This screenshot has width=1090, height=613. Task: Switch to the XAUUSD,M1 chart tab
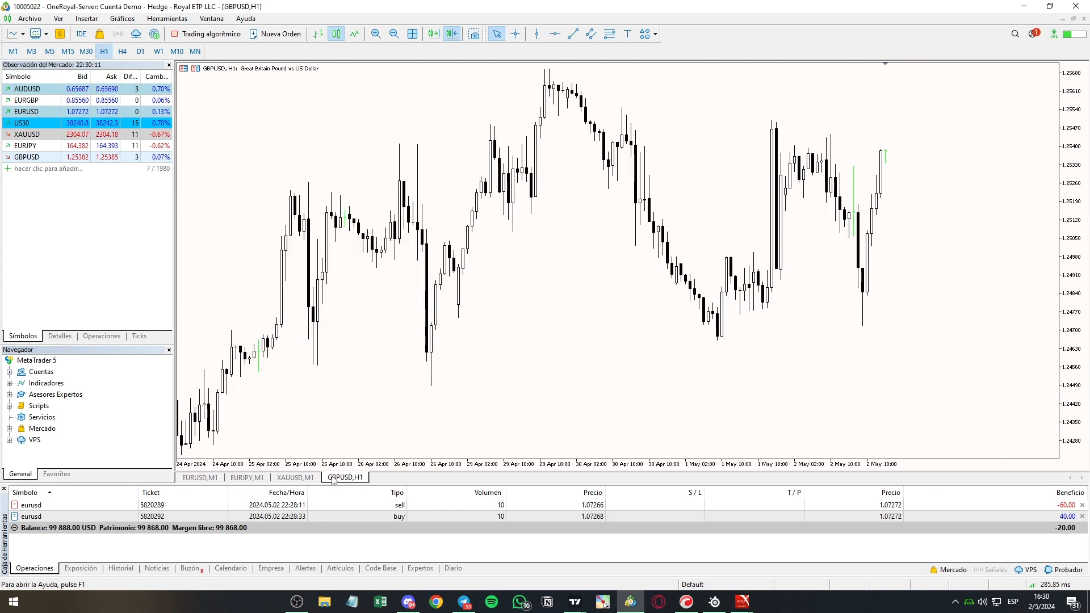click(295, 477)
